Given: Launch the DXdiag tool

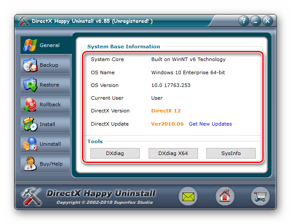Looking at the screenshot, I should pos(115,153).
